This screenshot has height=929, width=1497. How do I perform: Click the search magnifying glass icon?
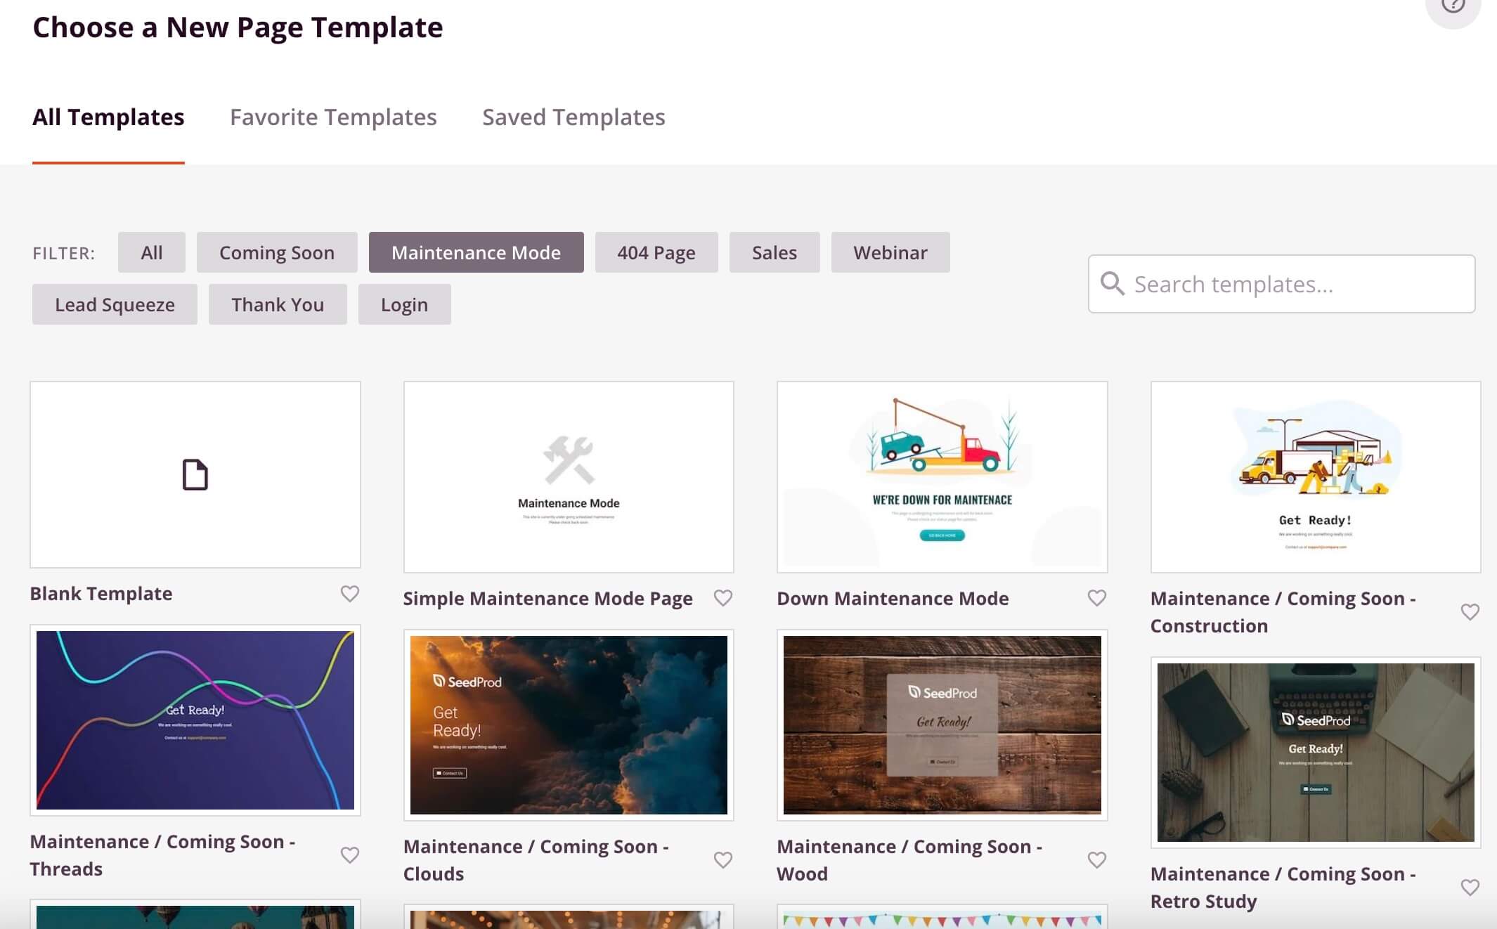[x=1113, y=284]
